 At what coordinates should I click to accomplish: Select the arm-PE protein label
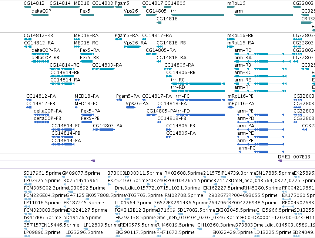[x=245, y=133]
